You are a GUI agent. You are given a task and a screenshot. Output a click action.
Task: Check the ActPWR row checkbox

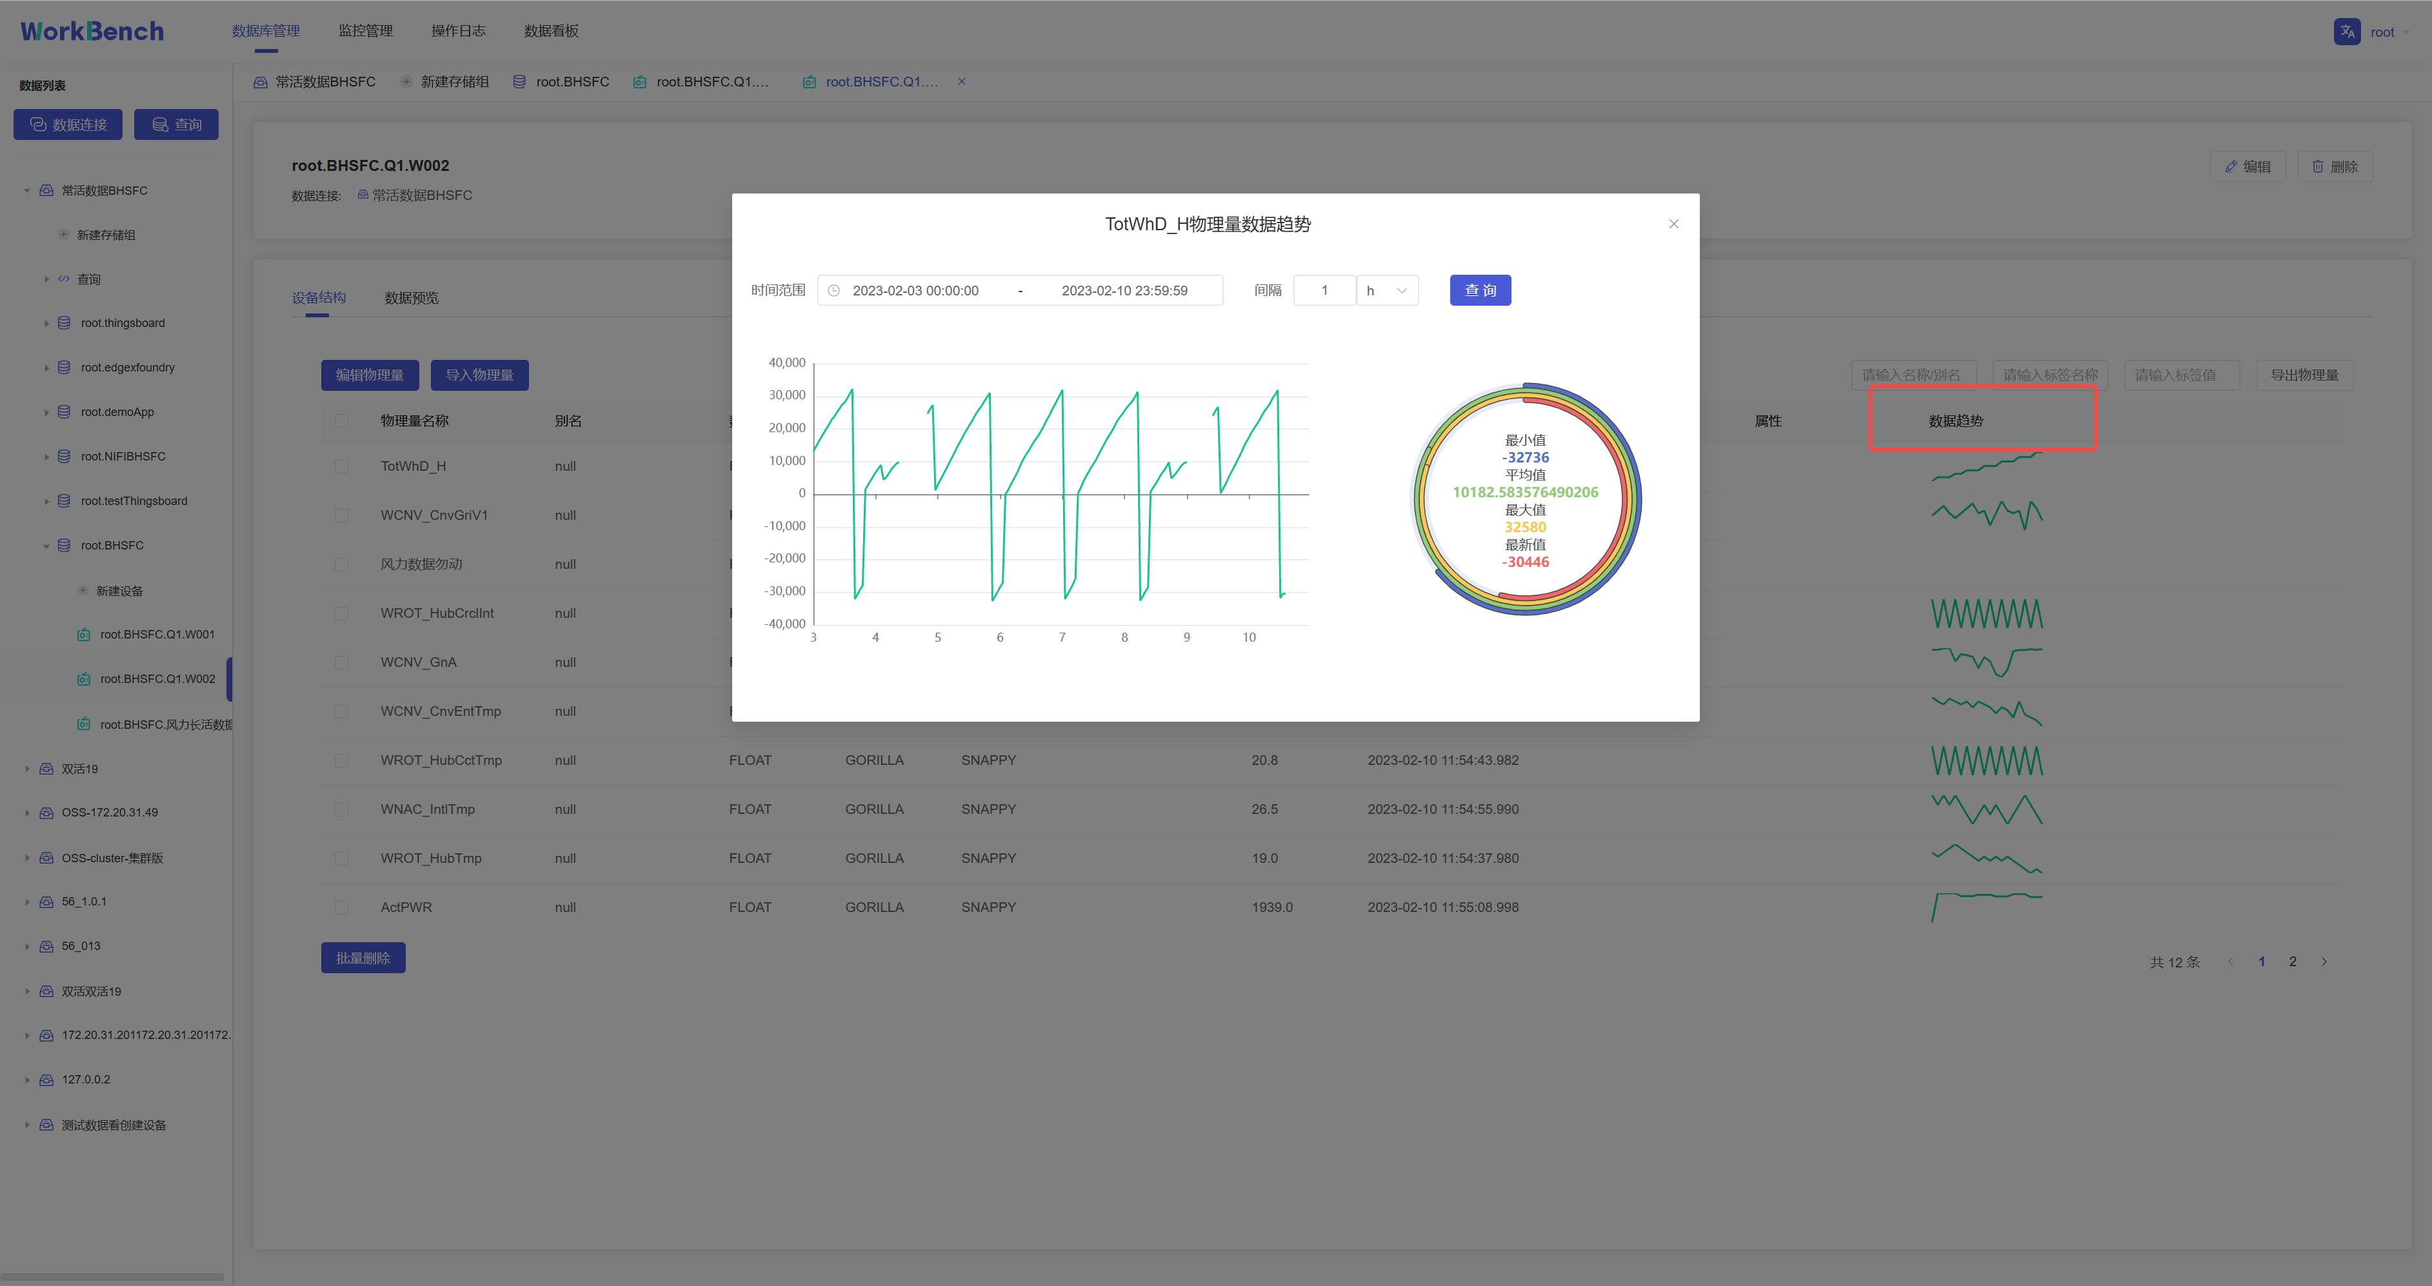coord(342,907)
